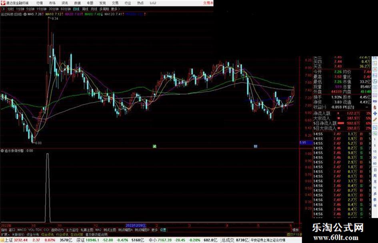Image resolution: width=378 pixels, height=243 pixels.
Task: Select the VOL-TDX indicator tab
Action: click(35, 230)
